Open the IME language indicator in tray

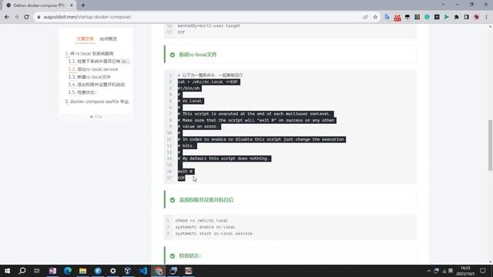tap(451, 271)
